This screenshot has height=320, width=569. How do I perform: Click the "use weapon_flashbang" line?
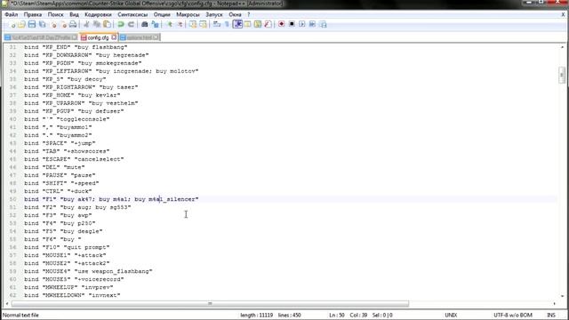88,271
